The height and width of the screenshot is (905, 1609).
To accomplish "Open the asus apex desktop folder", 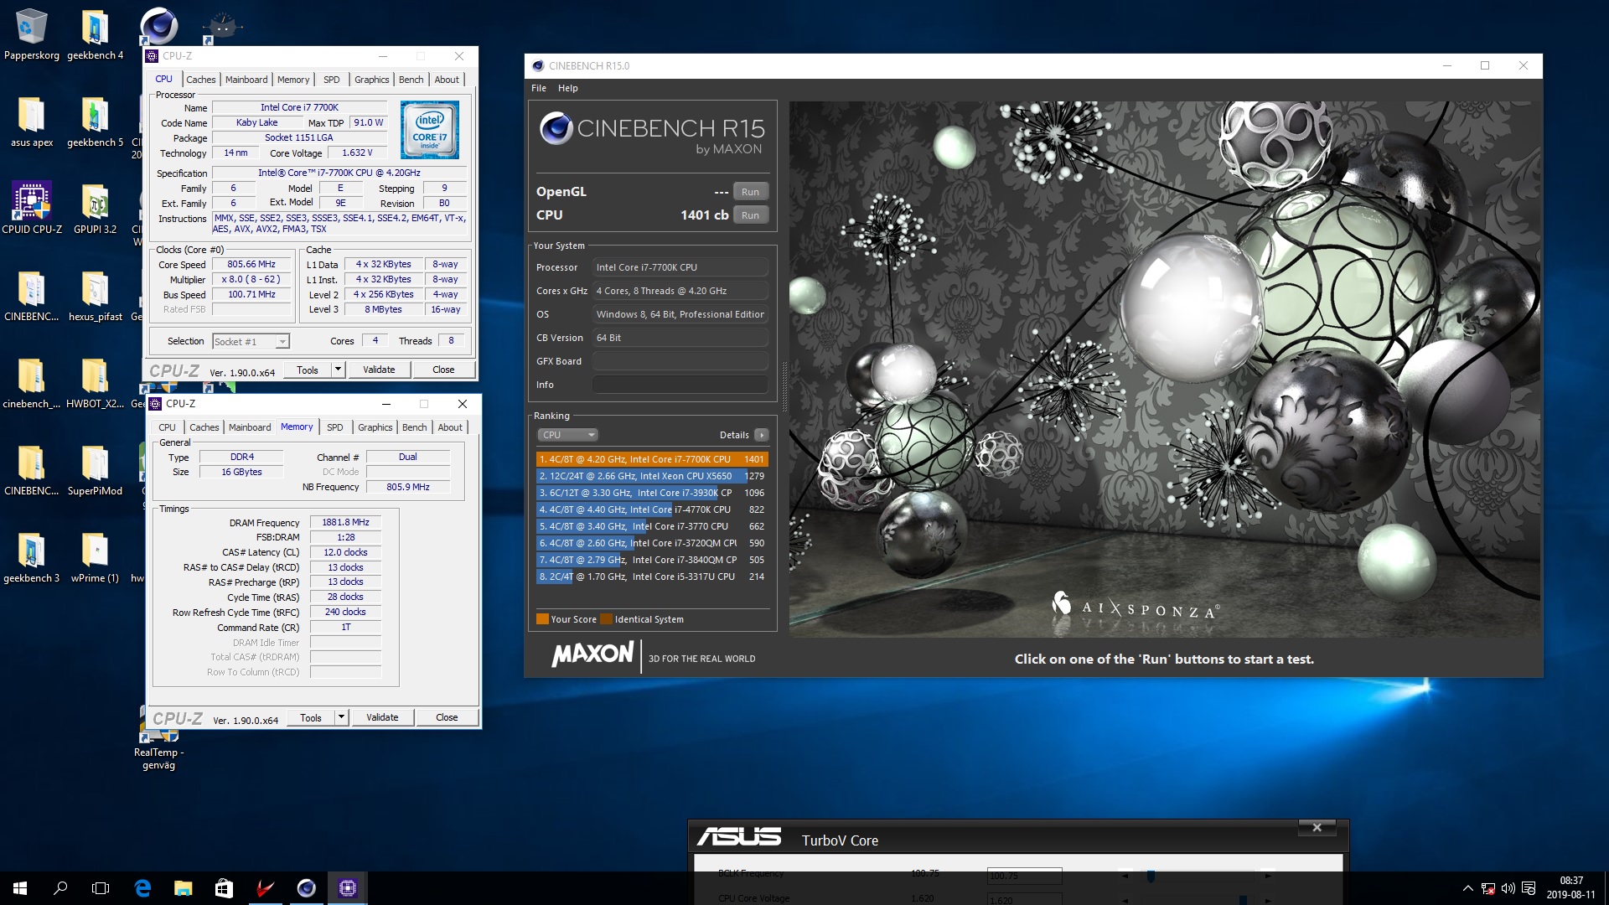I will [x=31, y=122].
